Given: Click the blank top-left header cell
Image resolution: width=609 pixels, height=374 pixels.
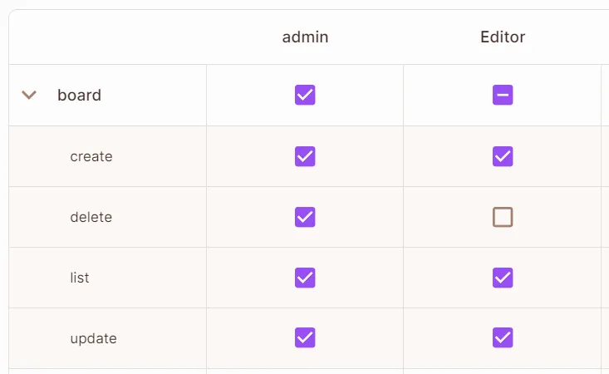Looking at the screenshot, I should click(x=108, y=37).
